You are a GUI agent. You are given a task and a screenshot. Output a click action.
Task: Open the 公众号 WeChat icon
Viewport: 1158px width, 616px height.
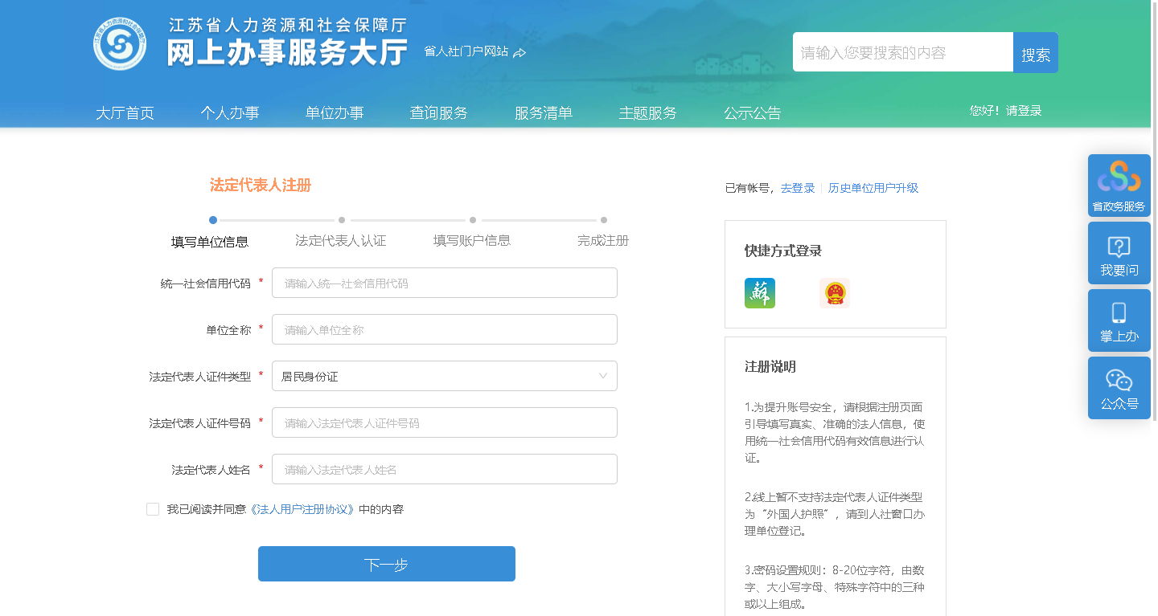tap(1119, 388)
